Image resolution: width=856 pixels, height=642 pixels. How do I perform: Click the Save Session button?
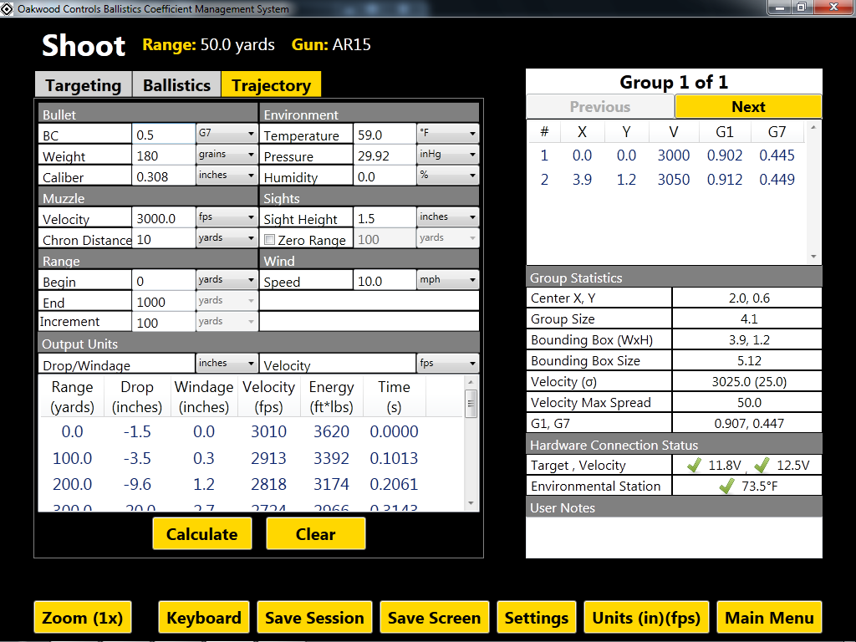click(x=314, y=618)
